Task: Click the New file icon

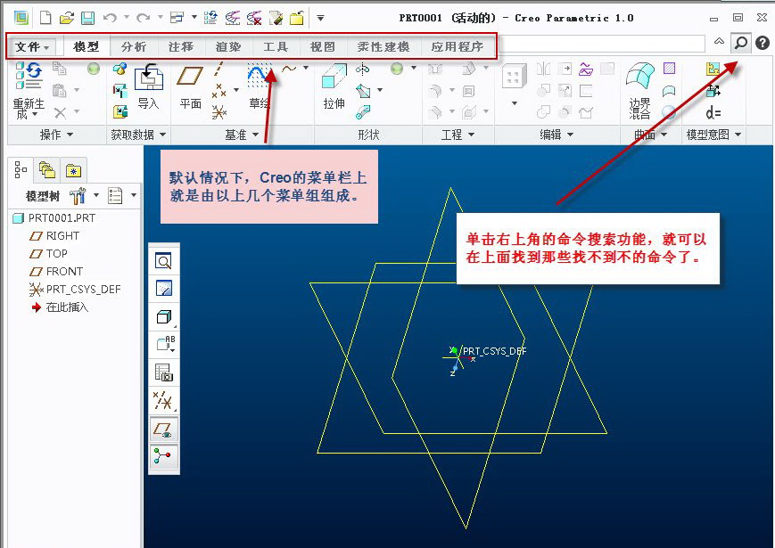Action: (x=45, y=18)
